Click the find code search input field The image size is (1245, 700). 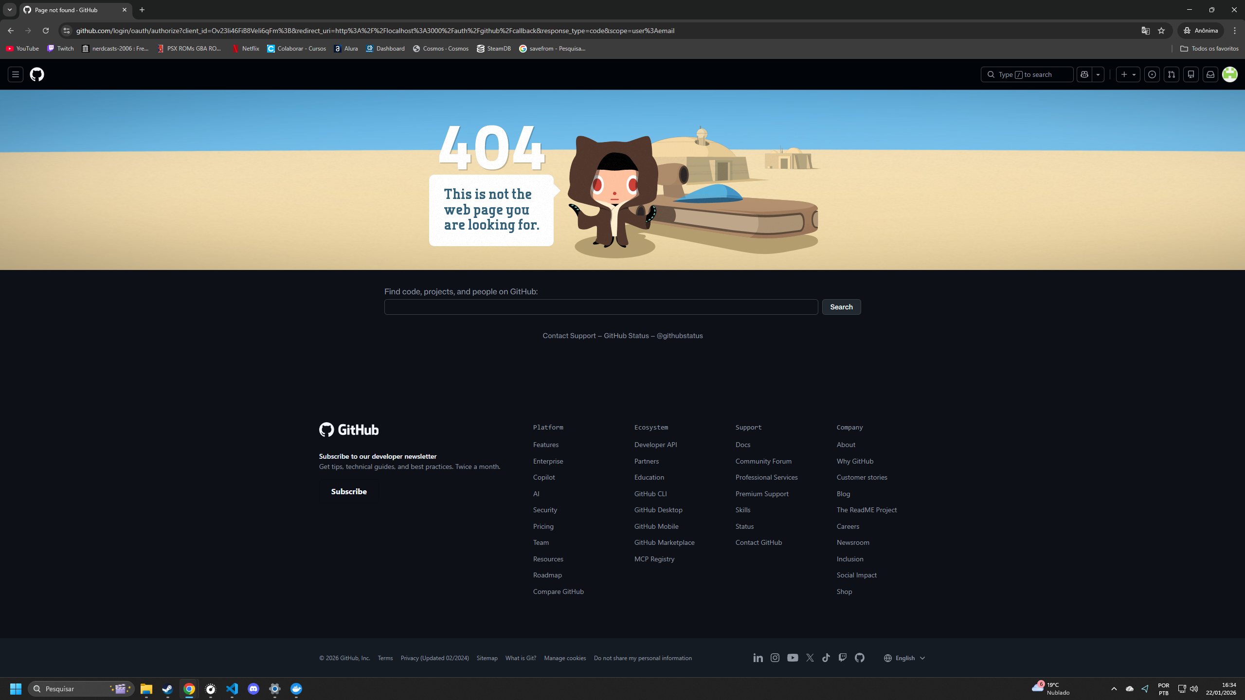600,306
